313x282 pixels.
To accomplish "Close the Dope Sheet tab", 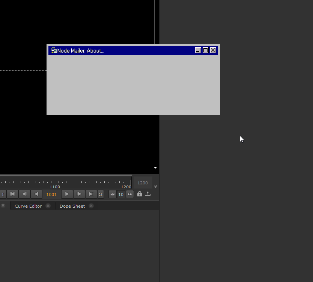I will coord(91,206).
